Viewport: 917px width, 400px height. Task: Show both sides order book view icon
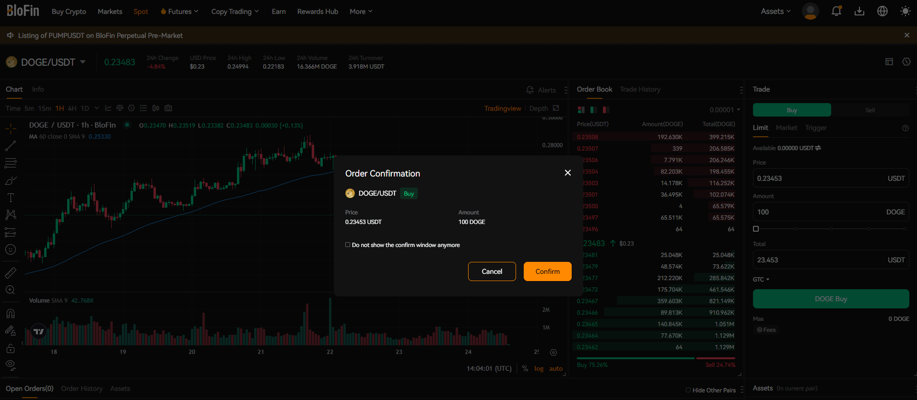click(581, 110)
